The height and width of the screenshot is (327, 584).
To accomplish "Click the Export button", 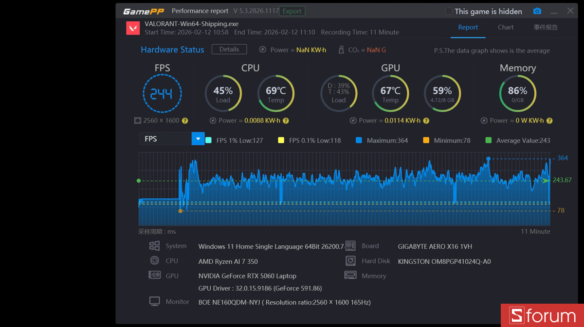I will [x=292, y=11].
